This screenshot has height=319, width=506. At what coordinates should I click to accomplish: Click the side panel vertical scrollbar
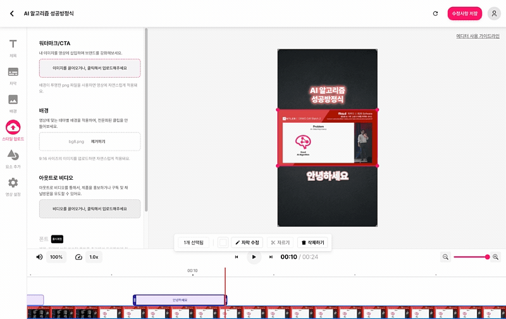pos(146,120)
